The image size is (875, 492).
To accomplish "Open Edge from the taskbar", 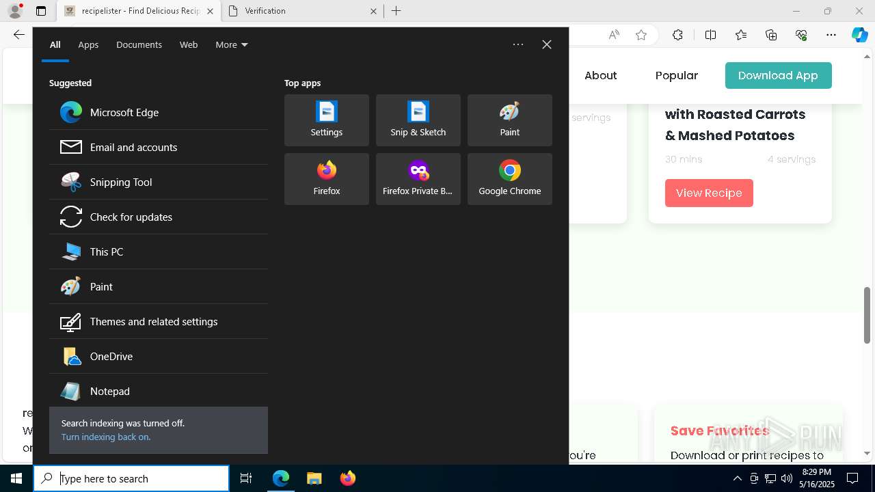I will coord(281,478).
